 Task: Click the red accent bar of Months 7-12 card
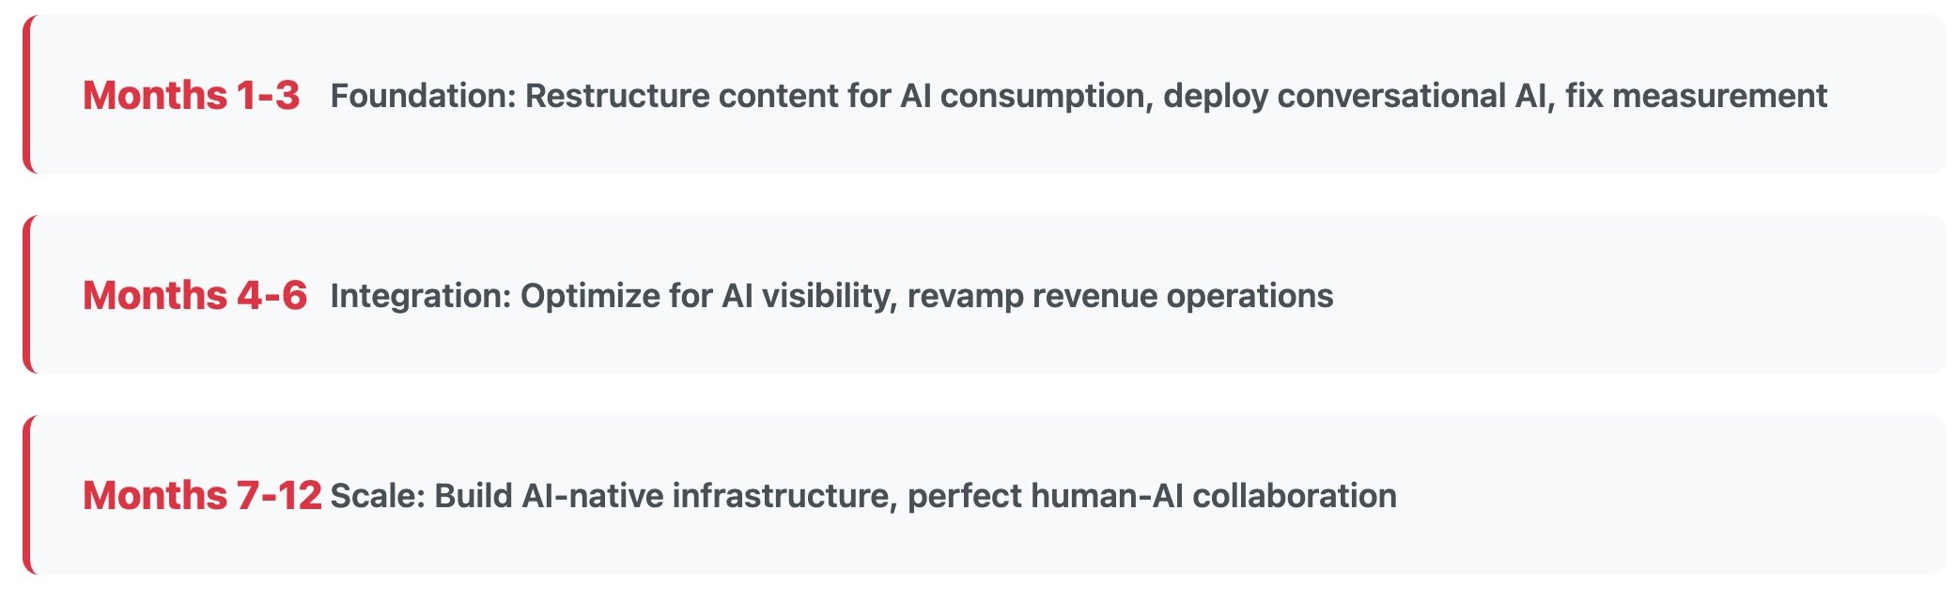click(x=27, y=495)
